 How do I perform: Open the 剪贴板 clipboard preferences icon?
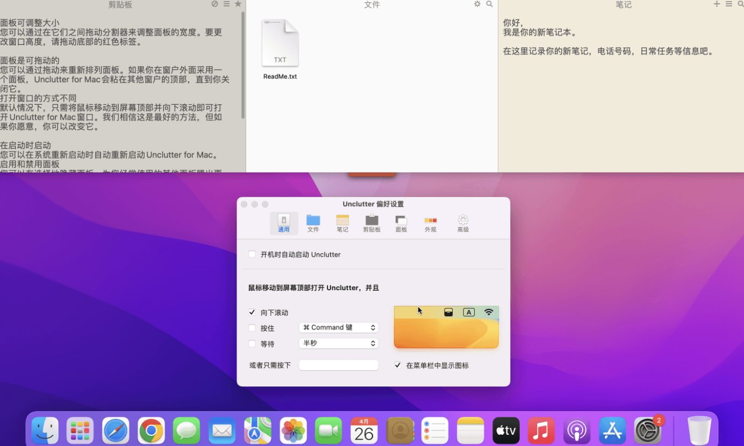click(371, 224)
